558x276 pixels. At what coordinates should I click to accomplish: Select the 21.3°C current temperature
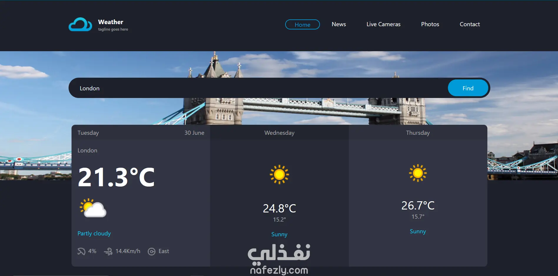(116, 177)
